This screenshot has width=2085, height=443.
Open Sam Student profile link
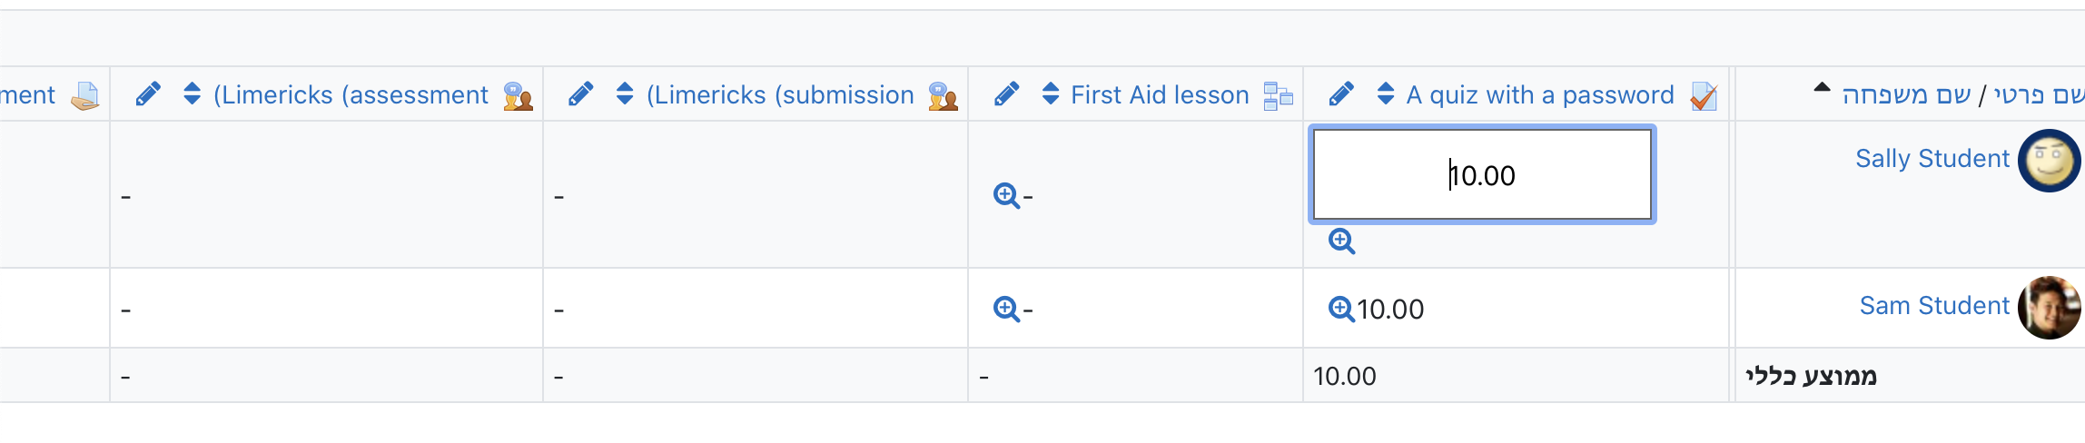click(x=1934, y=306)
